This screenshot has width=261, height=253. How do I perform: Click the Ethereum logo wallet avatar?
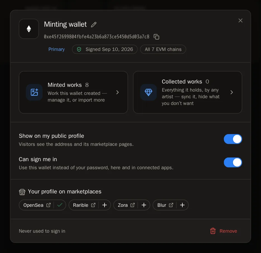(x=29, y=29)
